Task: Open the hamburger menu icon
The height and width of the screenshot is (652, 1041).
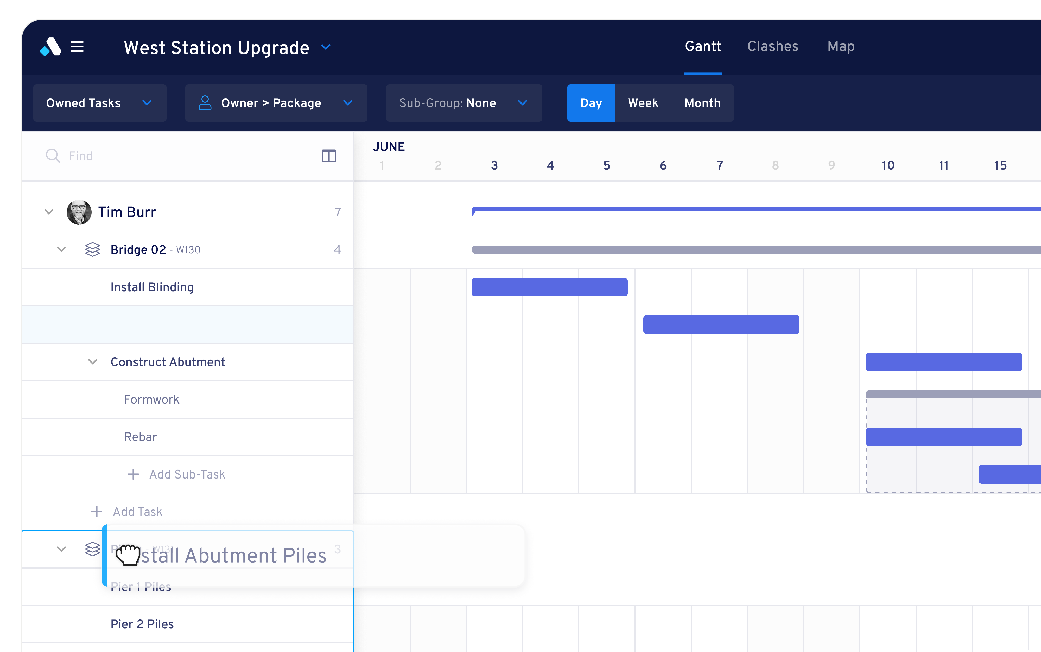Action: point(77,47)
